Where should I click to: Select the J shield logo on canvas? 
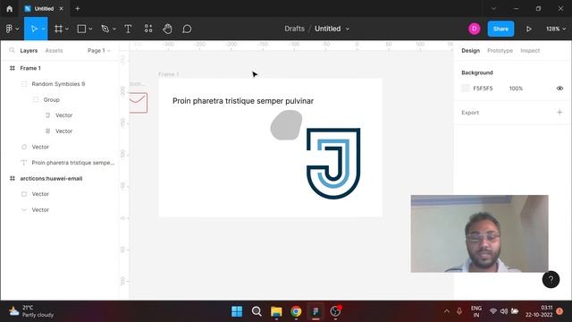[x=333, y=163]
